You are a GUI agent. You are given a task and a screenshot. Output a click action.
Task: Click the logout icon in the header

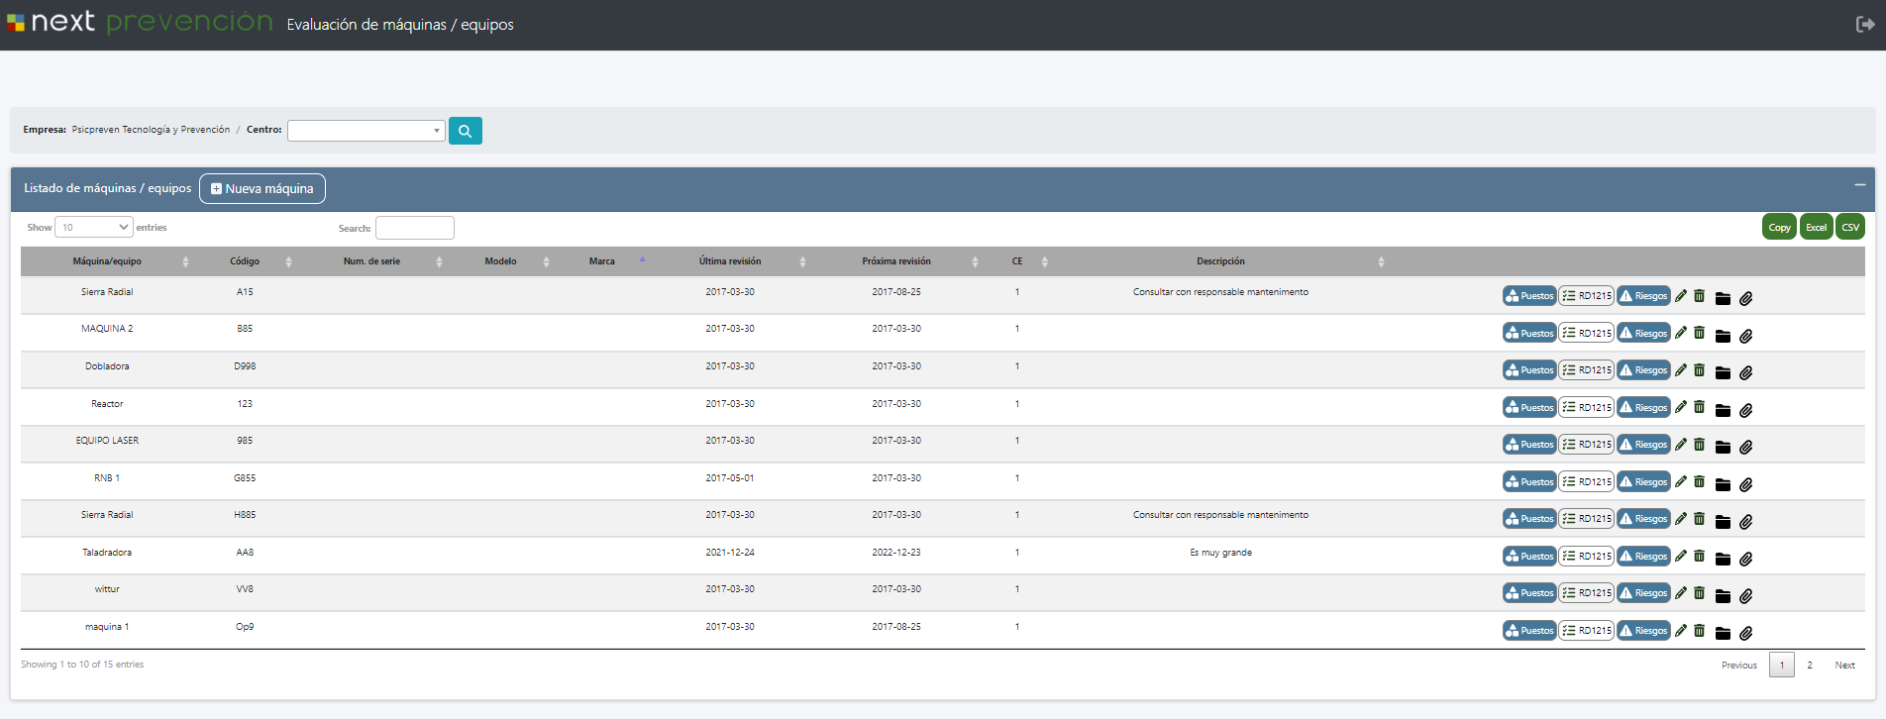point(1864,24)
